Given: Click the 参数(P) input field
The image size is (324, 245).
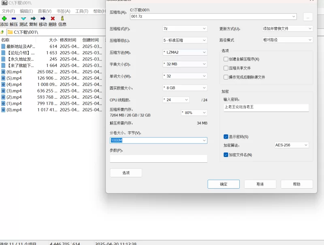Looking at the screenshot, I should [158, 159].
